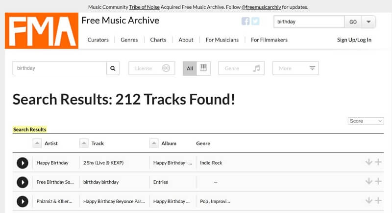
Task: Open the Facebook icon link
Action: coord(245,21)
